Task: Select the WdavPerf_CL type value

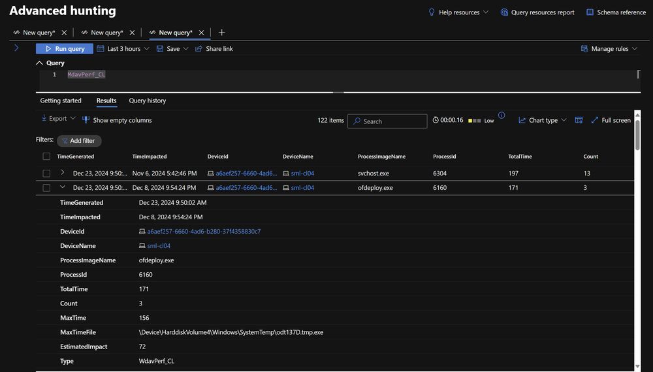Action: point(156,361)
